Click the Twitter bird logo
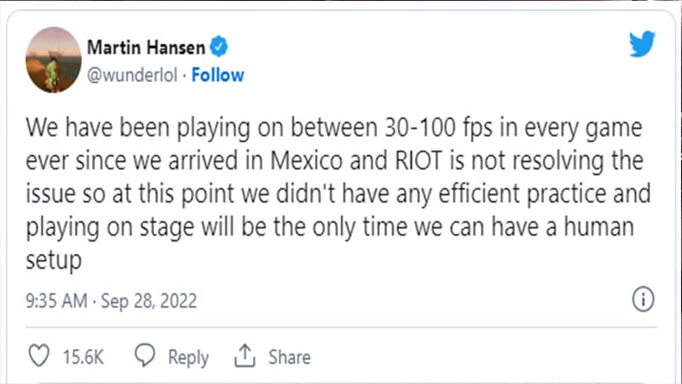The image size is (682, 384). click(x=642, y=44)
